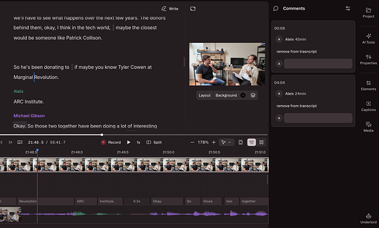Screen dimensions: 379x228
Task: Play the composition
Action: [129, 142]
